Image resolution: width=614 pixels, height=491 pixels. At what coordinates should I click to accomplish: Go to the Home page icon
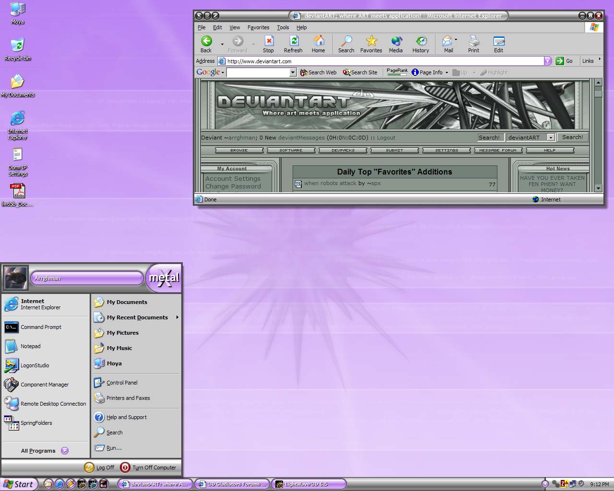tap(319, 44)
